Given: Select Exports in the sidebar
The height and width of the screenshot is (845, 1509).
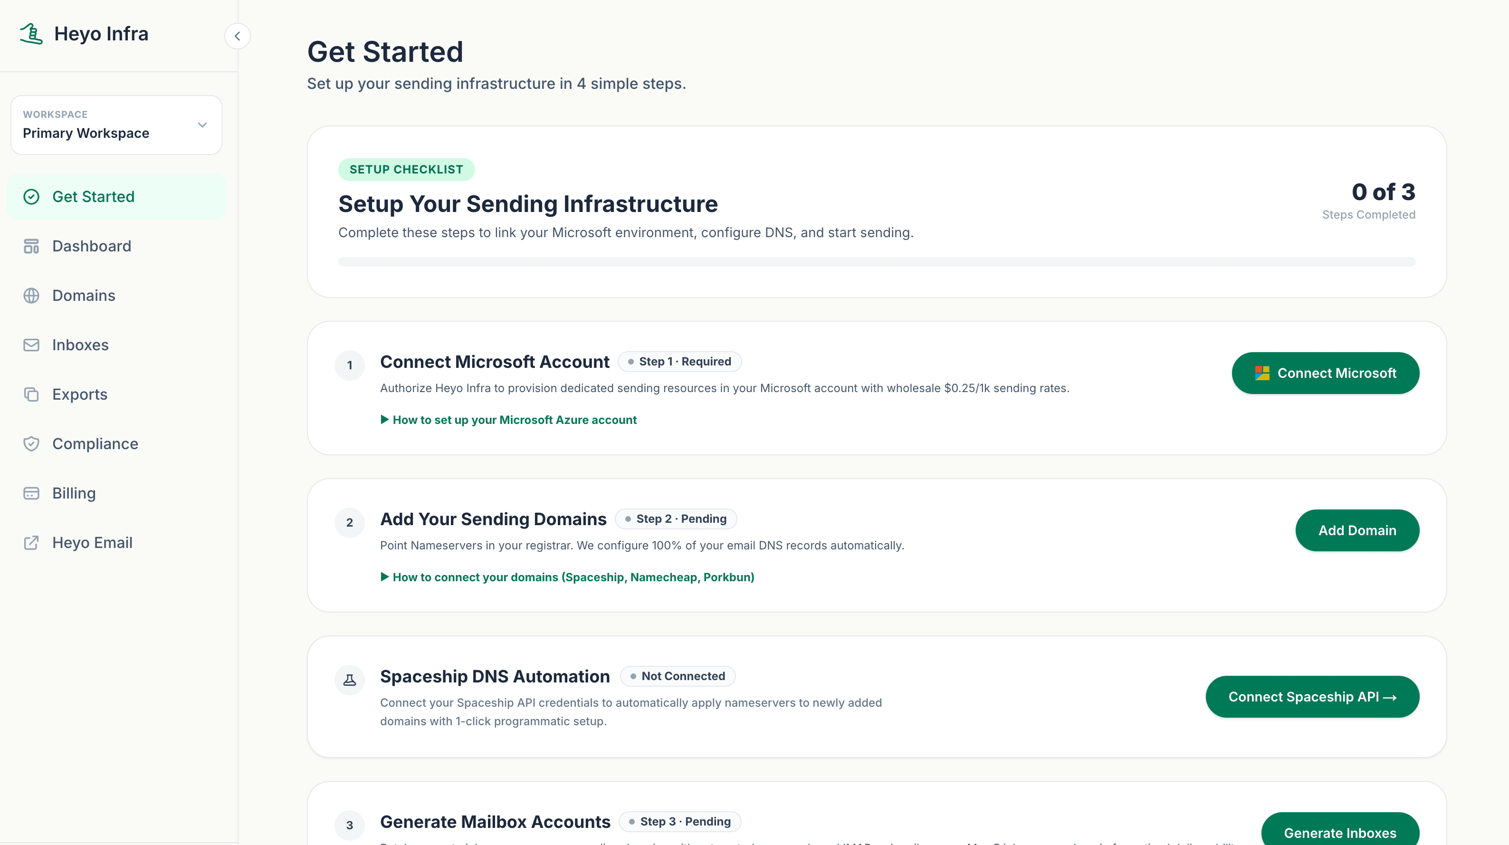Looking at the screenshot, I should [116, 394].
